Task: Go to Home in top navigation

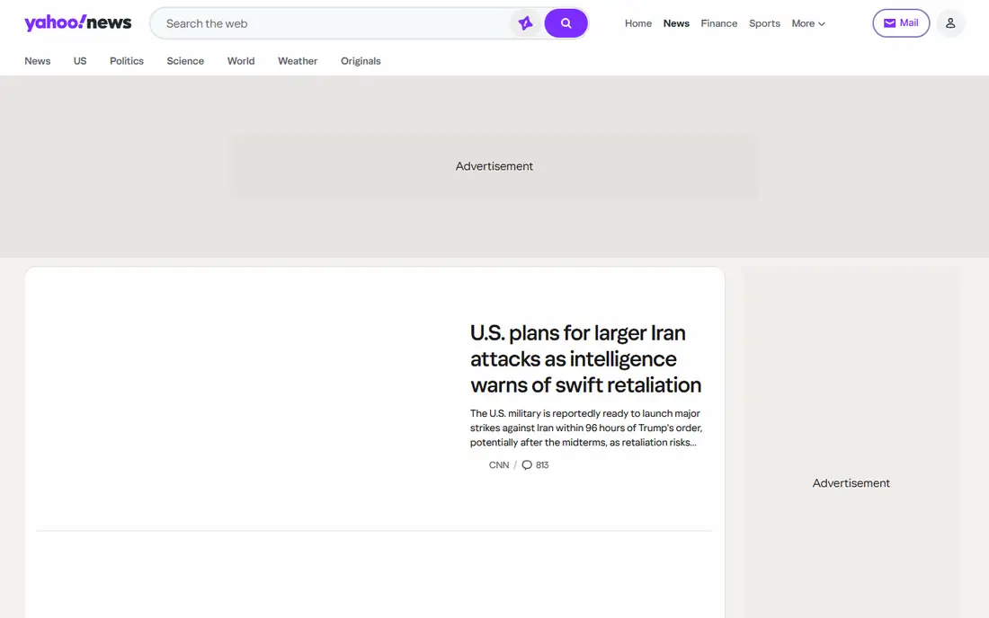Action: tap(638, 23)
